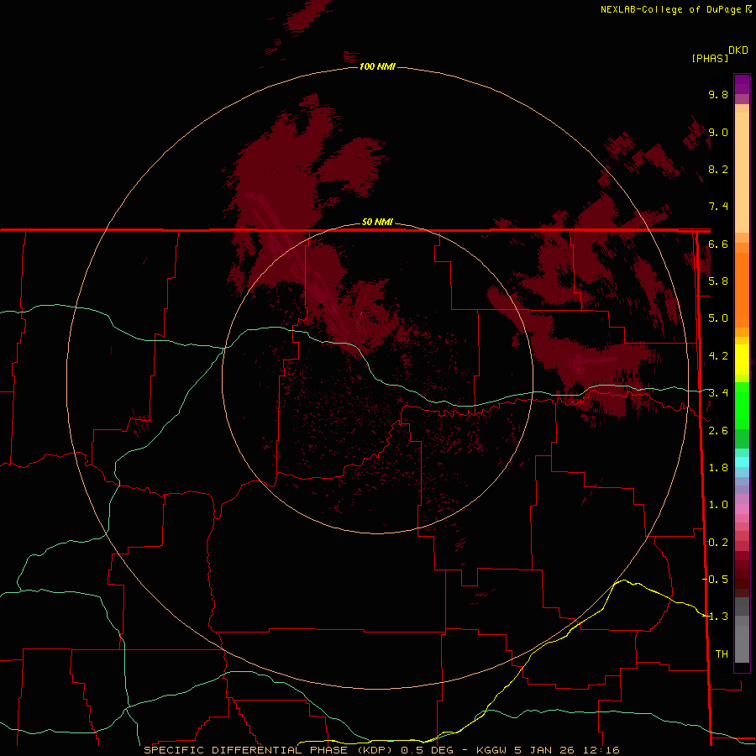The image size is (756, 756).
Task: Click the 4.2 value on the color scale
Action: click(718, 356)
